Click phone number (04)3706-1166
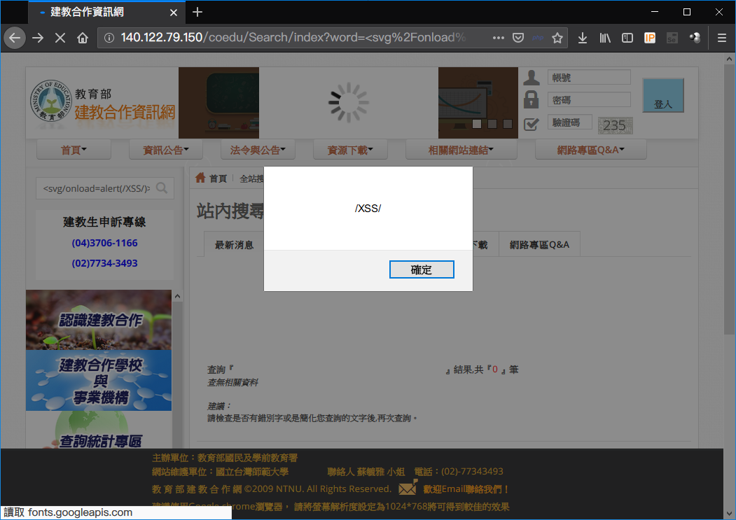736x520 pixels. tap(104, 243)
